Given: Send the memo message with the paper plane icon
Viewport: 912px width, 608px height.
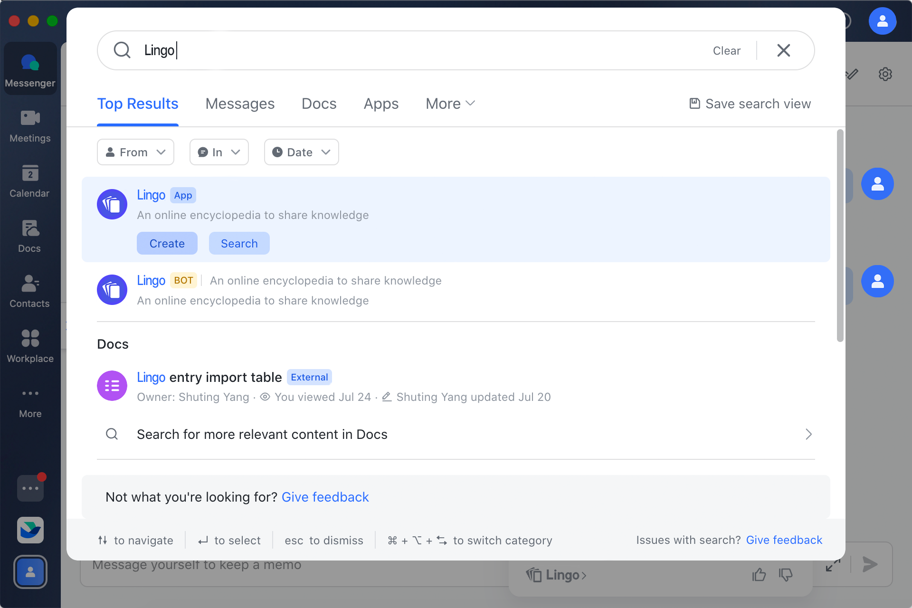Looking at the screenshot, I should click(869, 565).
